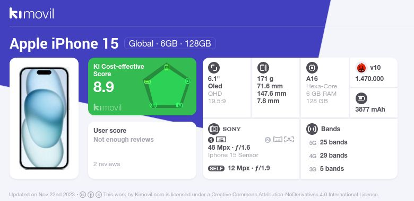Viewport: 414px width, 201px height.
Task: Click the display size icon above 6.1"
Action: point(214,68)
